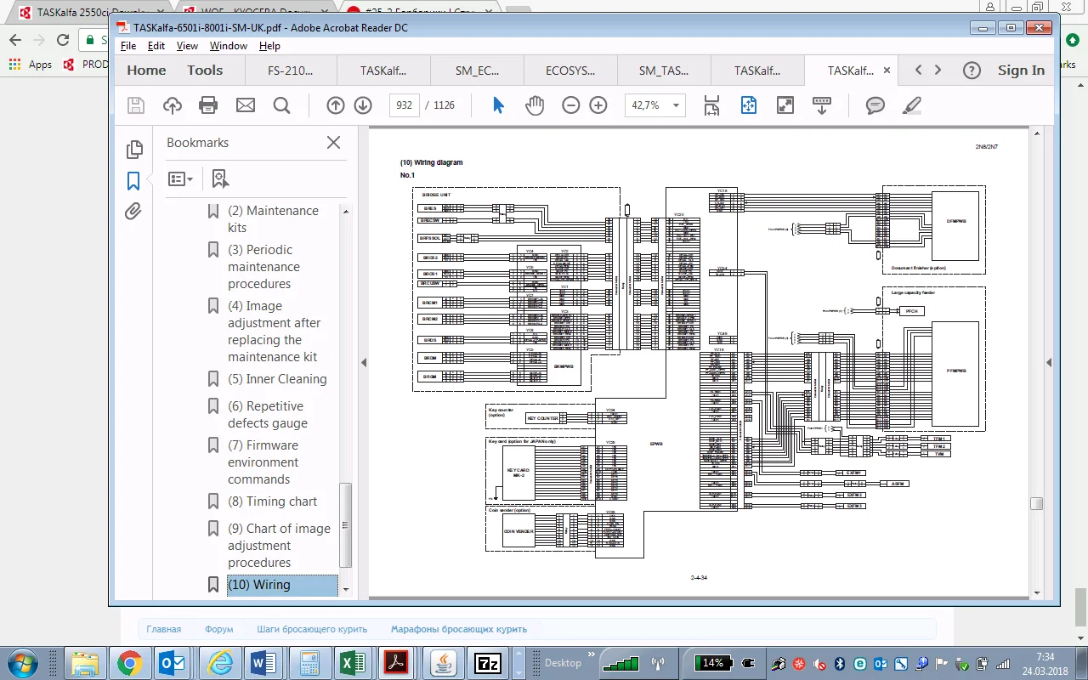Expand the bookmarks options menu dropdown
The height and width of the screenshot is (680, 1088).
[x=180, y=178]
